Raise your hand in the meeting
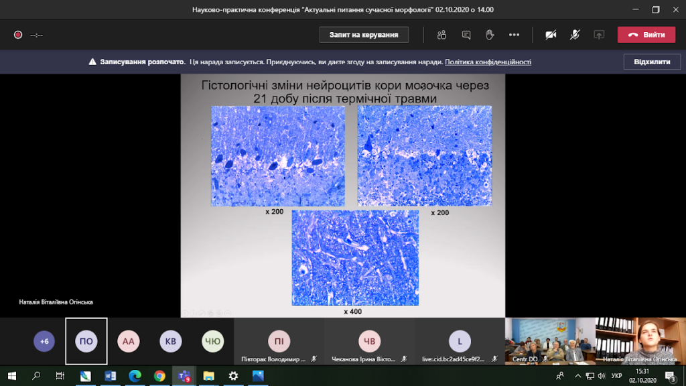The image size is (686, 386). (x=490, y=35)
